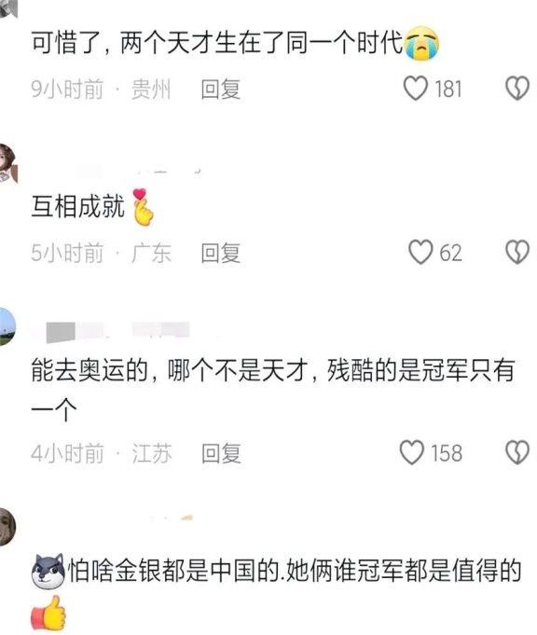Tap the 贵州 location label
537x635 pixels.
coord(151,90)
